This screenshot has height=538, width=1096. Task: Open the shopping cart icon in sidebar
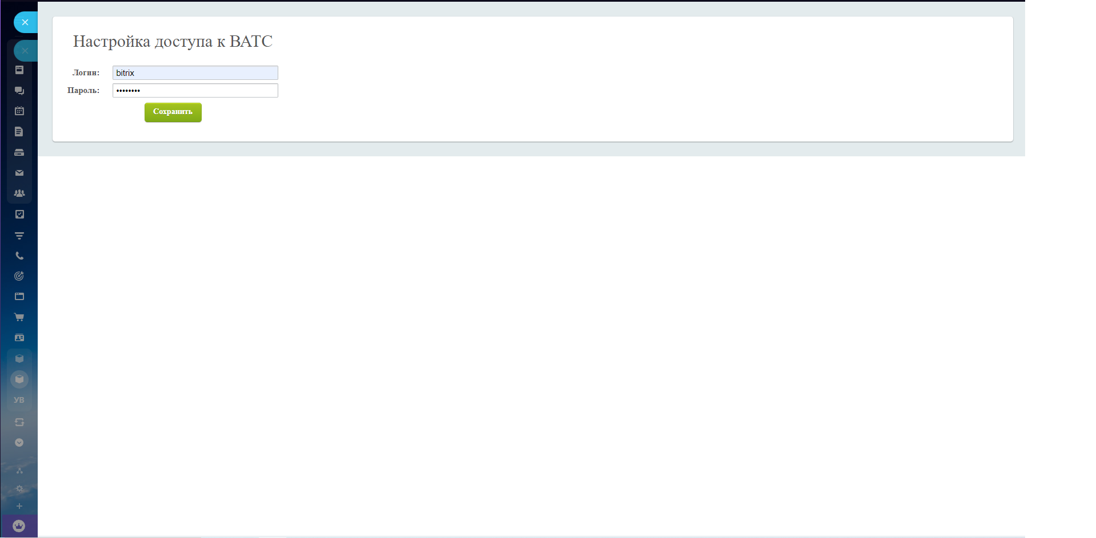tap(19, 317)
